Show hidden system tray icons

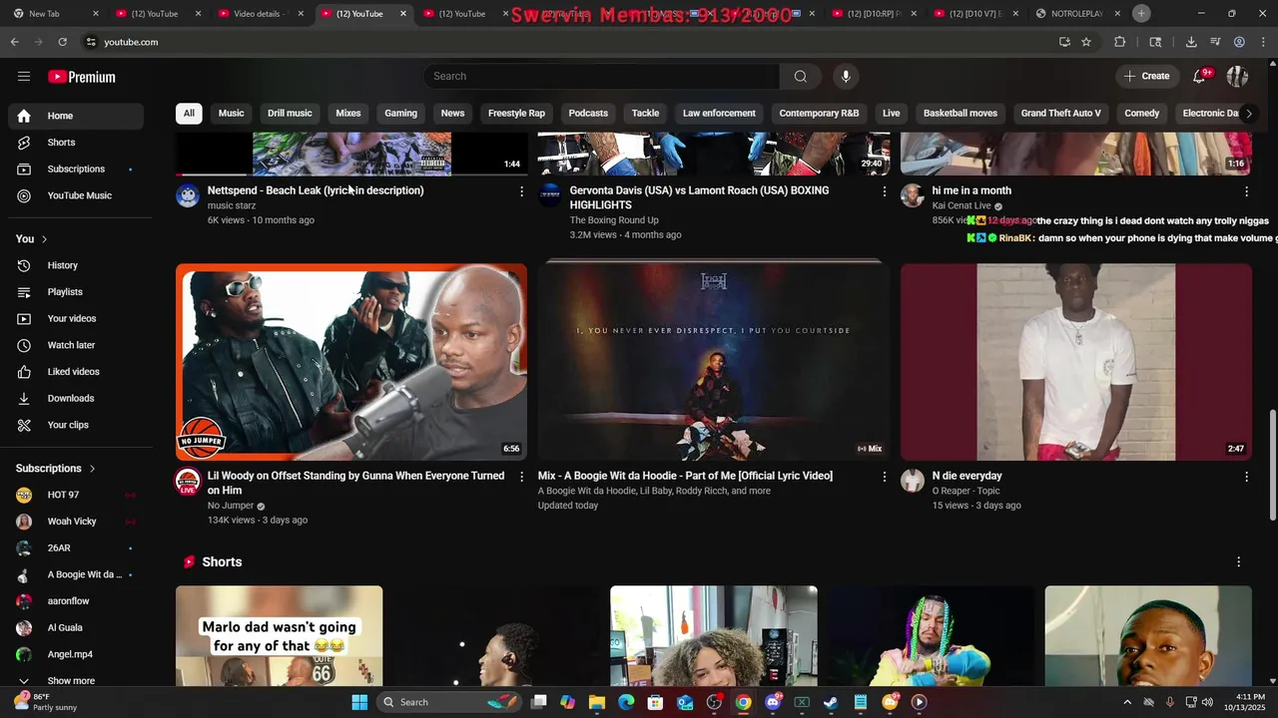[x=1127, y=702]
